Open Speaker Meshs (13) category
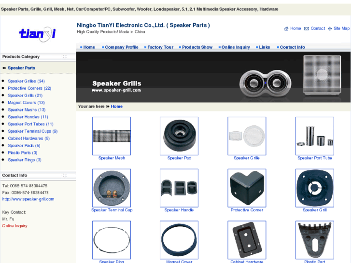Viewport: 351px width, 263px height. click(x=27, y=110)
